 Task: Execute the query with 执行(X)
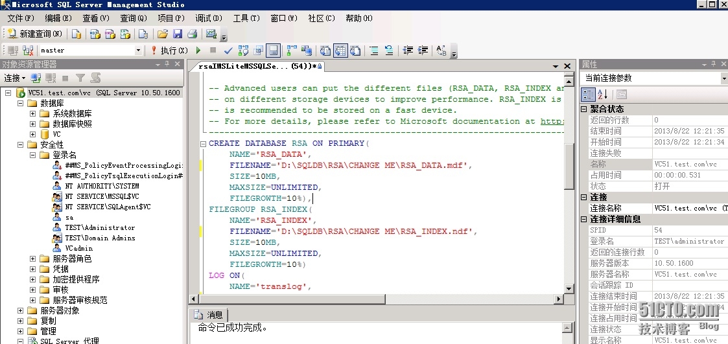[x=169, y=50]
